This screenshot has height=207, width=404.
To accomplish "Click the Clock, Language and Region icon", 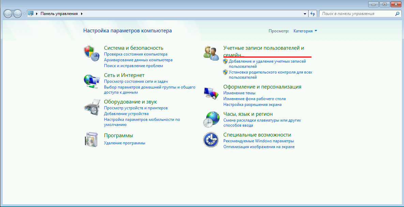I will coord(211,120).
